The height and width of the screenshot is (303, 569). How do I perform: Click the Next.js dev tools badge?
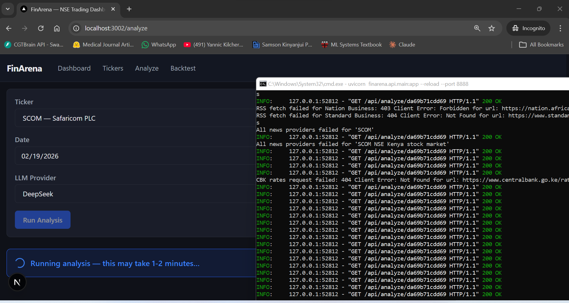click(17, 282)
